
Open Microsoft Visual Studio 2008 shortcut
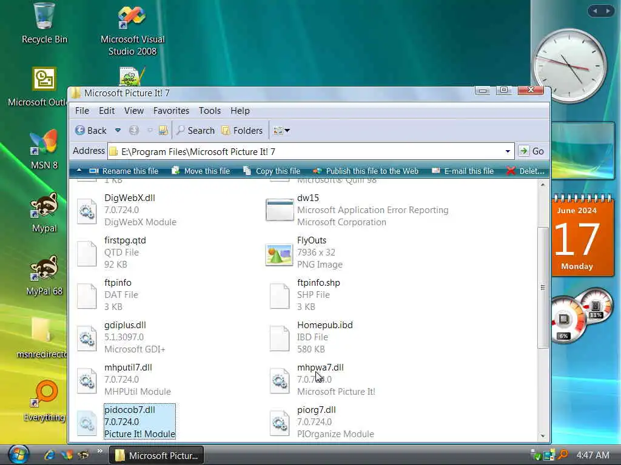tap(132, 31)
